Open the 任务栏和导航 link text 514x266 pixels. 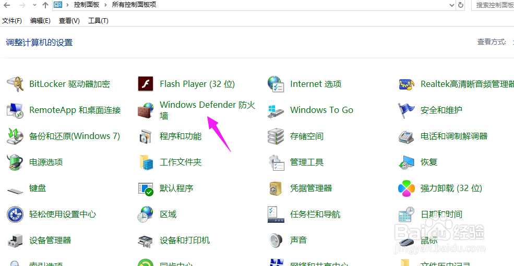click(x=315, y=214)
